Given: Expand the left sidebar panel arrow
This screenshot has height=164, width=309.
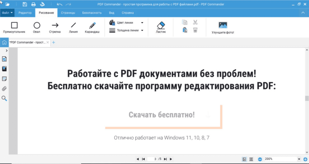Looking at the screenshot, I should [x=7, y=50].
